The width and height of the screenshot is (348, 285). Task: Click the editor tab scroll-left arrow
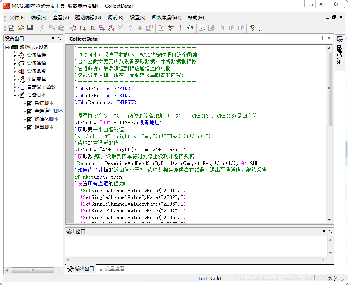318,38
